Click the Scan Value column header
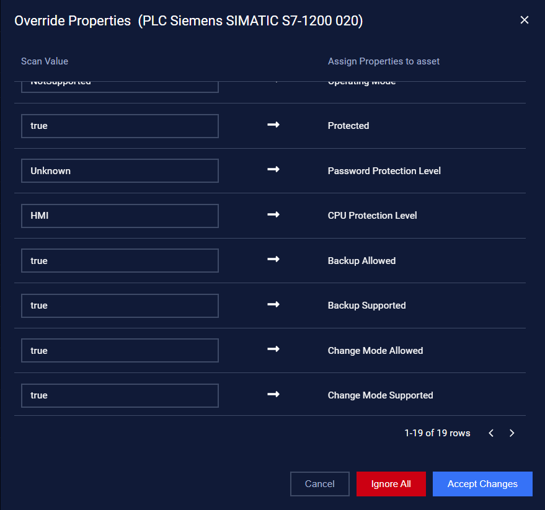 click(x=45, y=61)
